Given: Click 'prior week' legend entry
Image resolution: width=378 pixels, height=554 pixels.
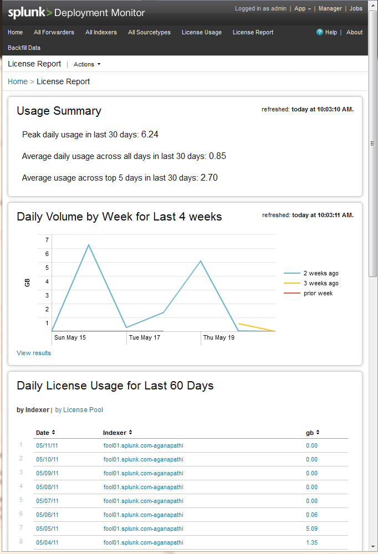Looking at the screenshot, I should (308, 293).
